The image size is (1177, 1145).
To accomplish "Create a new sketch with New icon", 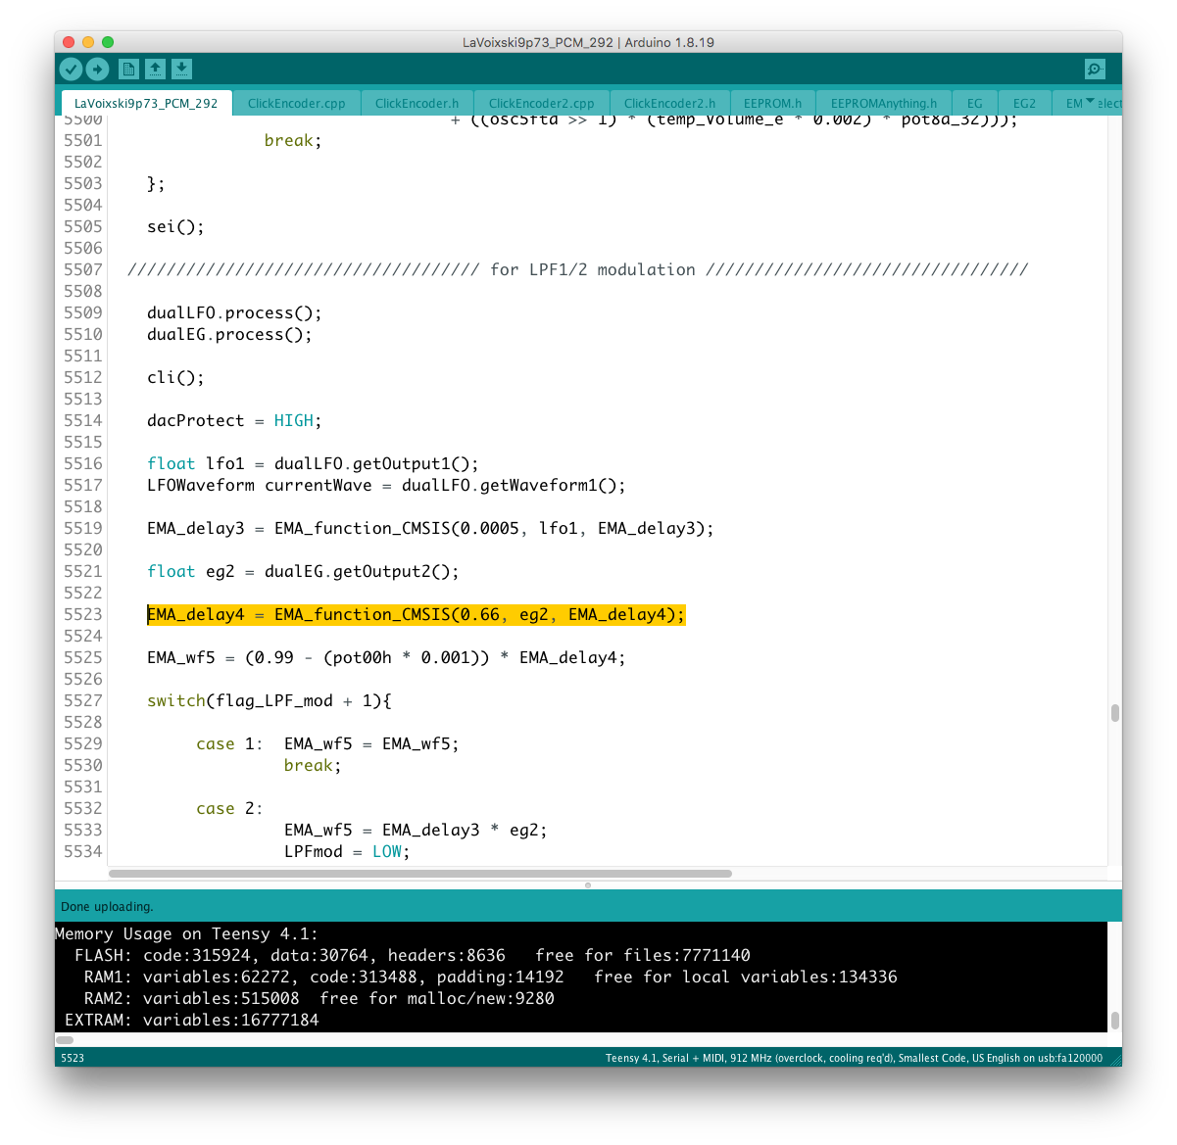I will click(x=128, y=69).
